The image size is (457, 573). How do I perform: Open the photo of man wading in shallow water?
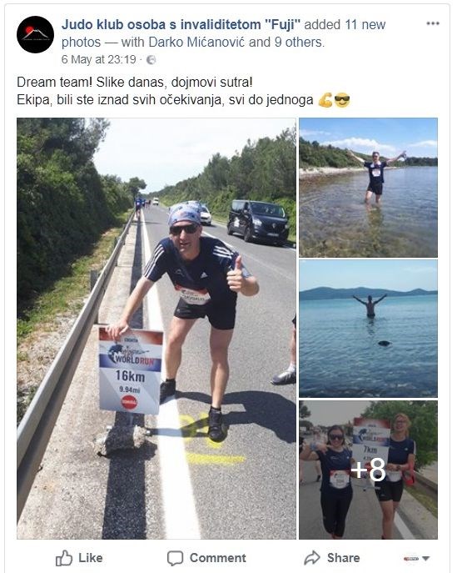coord(368,188)
